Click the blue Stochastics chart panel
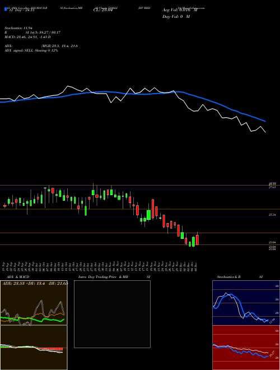280x370 pixels. pos(246,303)
